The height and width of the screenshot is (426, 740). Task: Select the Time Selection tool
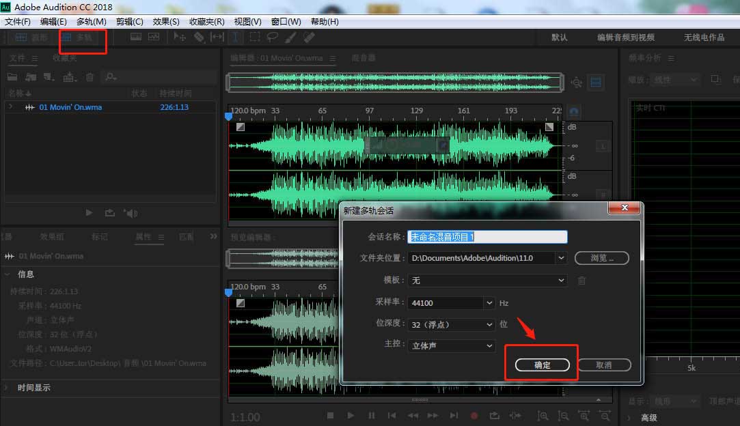click(235, 37)
